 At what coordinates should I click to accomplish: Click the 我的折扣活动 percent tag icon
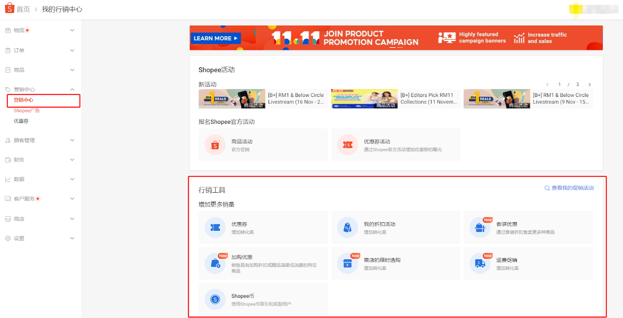point(348,228)
